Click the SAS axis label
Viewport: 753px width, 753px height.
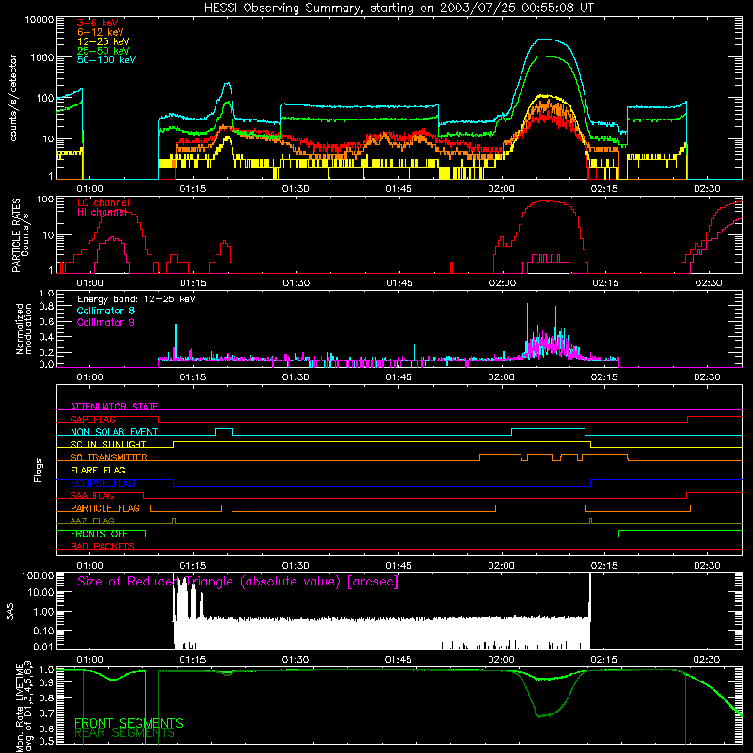tap(10, 612)
